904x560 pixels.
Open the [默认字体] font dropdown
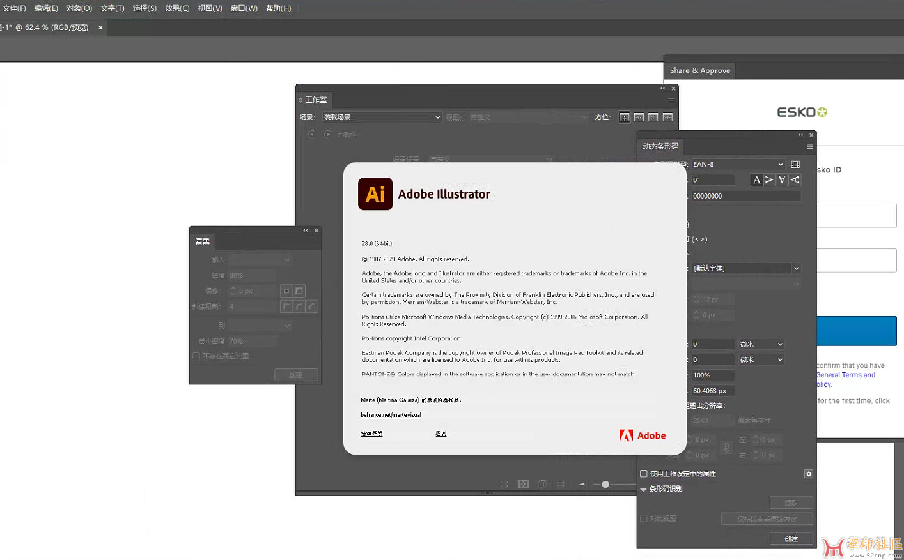click(x=746, y=268)
